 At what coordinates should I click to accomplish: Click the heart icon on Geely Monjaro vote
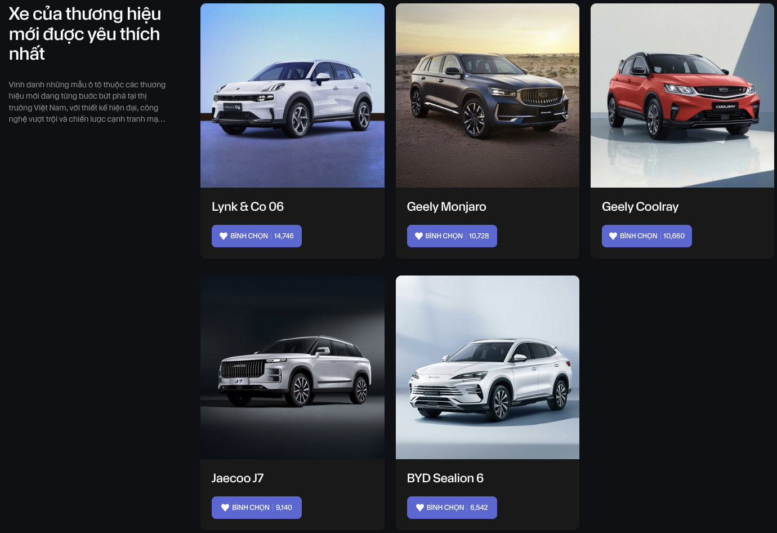coord(419,236)
